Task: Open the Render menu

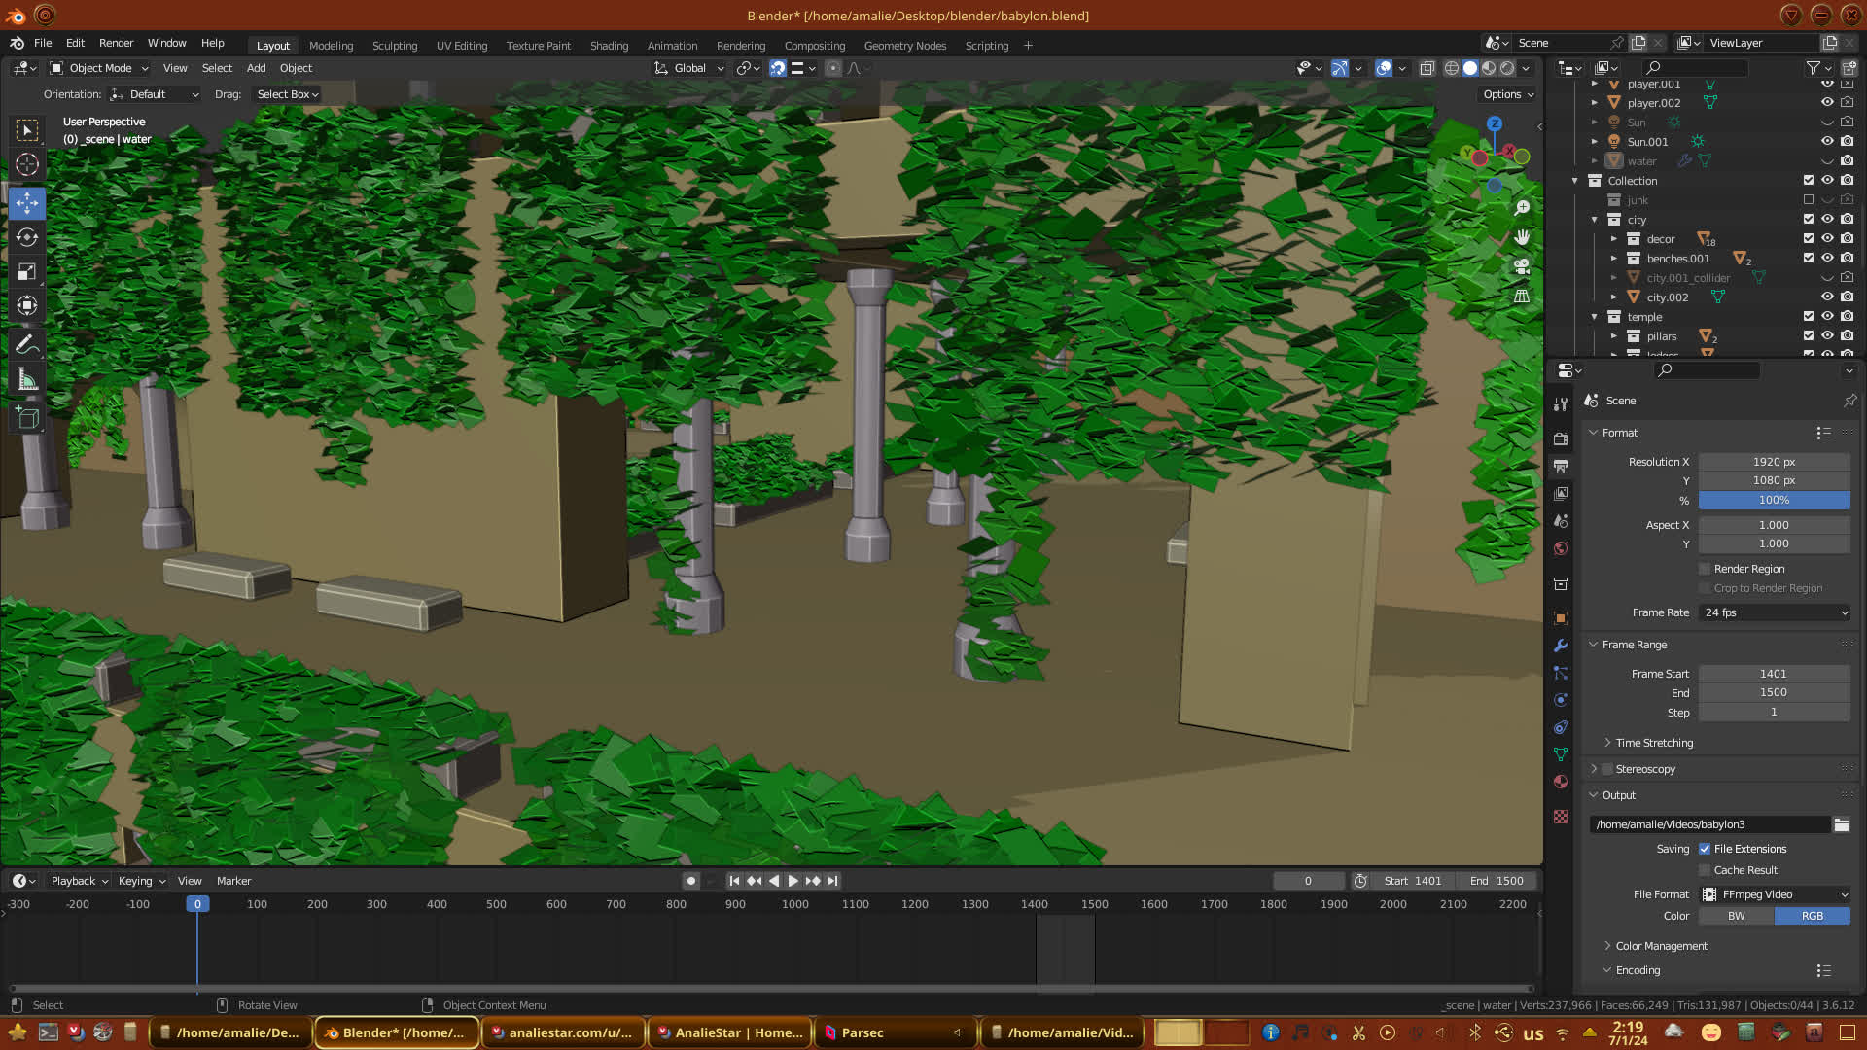Action: [116, 43]
